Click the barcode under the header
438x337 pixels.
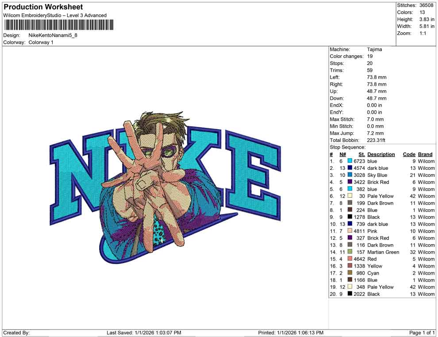[59, 25]
